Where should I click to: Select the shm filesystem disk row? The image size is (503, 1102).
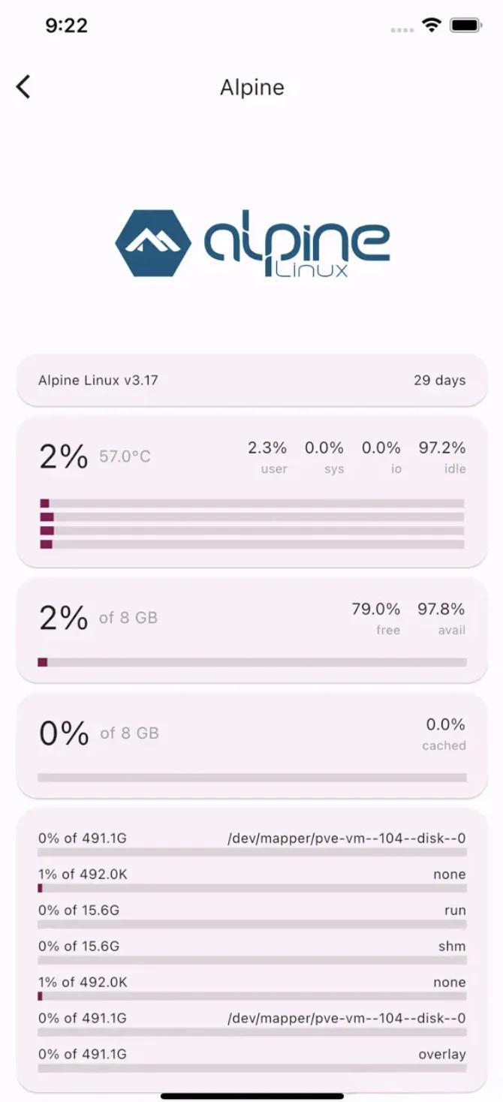252,952
